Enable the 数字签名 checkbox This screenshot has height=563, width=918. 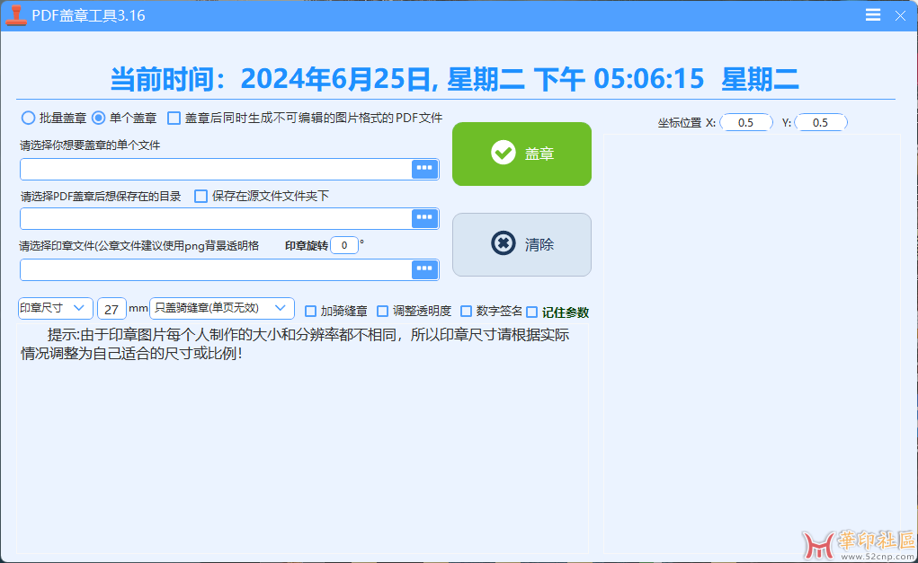[x=466, y=312]
